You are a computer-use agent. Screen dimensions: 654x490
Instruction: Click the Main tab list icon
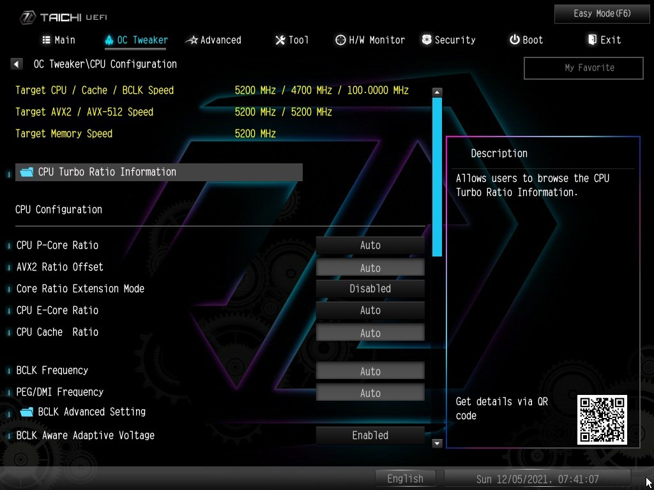click(46, 40)
